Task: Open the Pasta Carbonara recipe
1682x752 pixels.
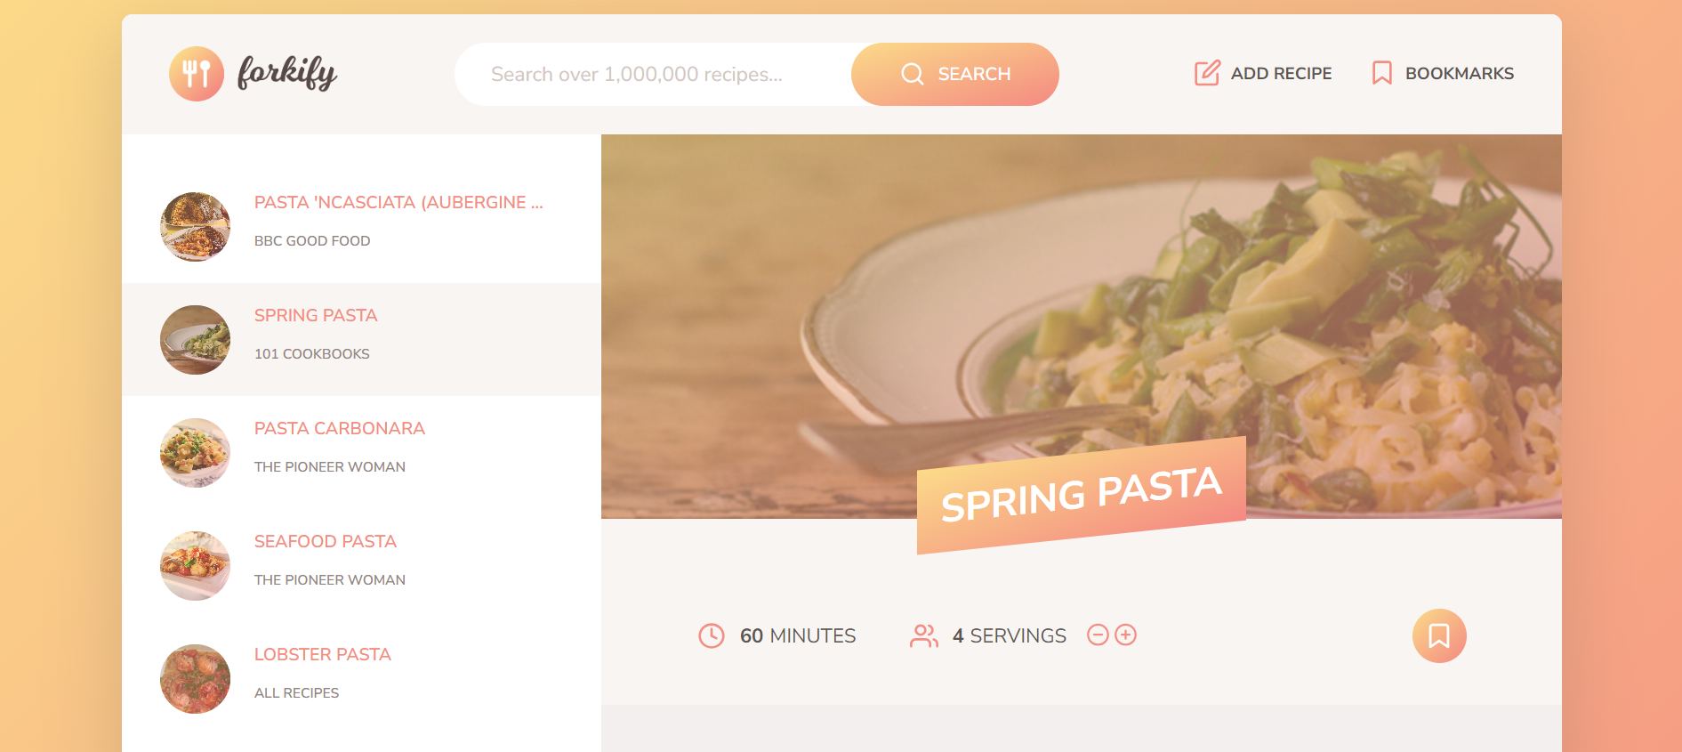Action: (340, 429)
